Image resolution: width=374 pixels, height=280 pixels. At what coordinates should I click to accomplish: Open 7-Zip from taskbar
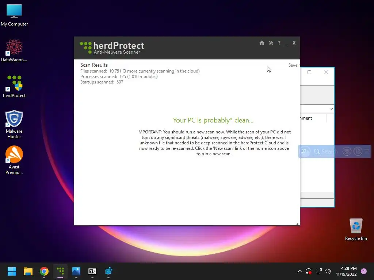click(x=92, y=271)
